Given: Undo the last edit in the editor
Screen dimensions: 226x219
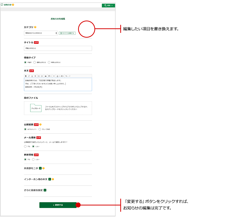Looking at the screenshot, I should 66,76.
